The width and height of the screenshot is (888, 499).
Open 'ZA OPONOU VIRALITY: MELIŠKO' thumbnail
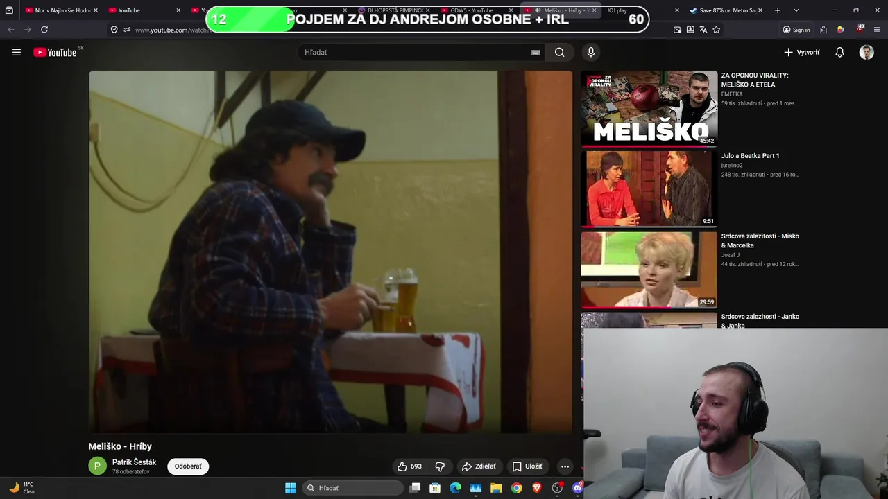coord(649,108)
